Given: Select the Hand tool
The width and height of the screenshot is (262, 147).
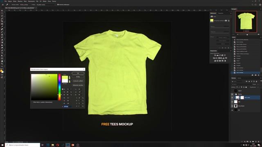Looking at the screenshot, I should pos(2,61).
